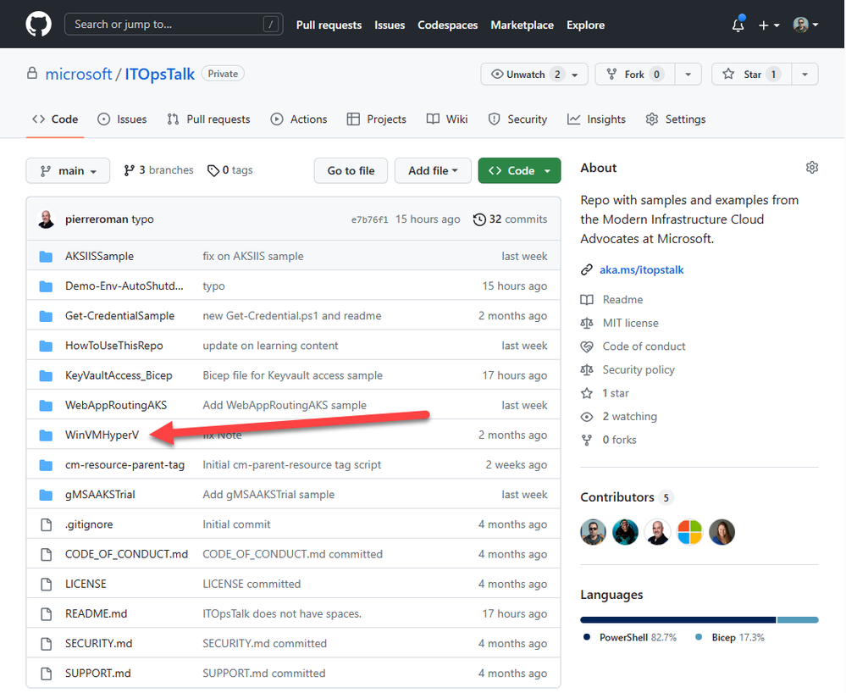This screenshot has height=693, width=846.
Task: Open the main branch selector
Action: click(68, 170)
